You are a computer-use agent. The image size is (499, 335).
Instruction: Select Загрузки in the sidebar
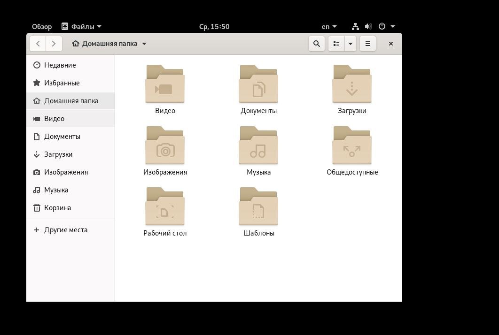(70, 154)
